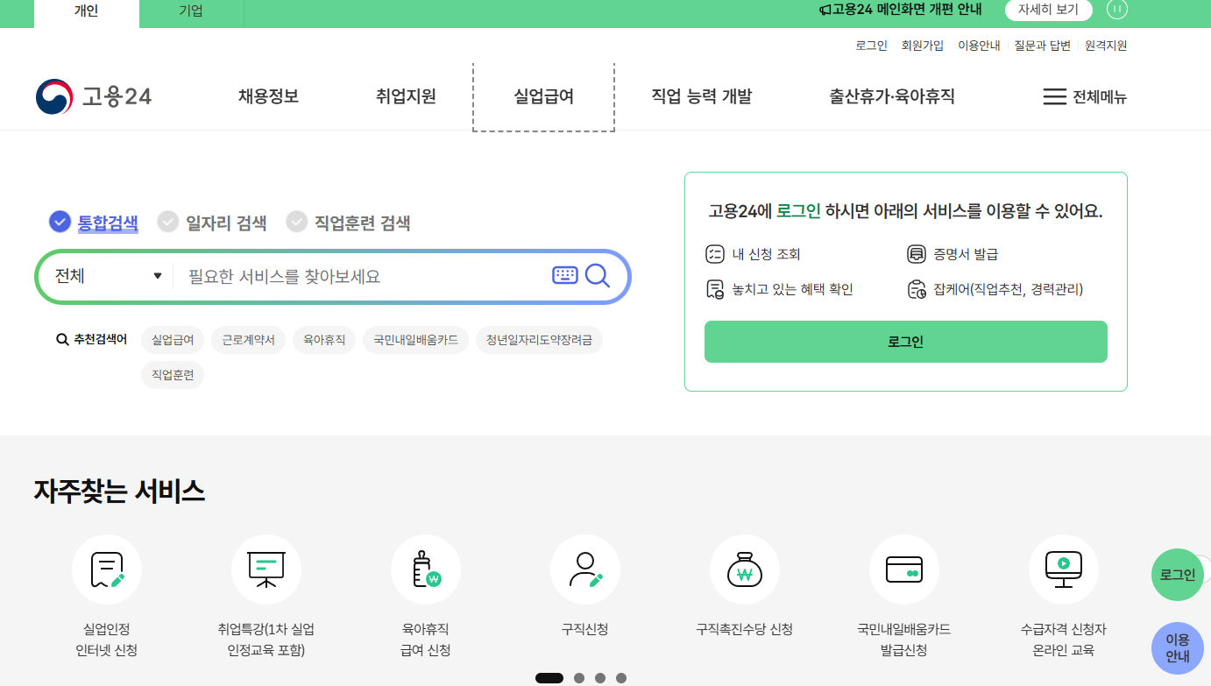Open the 실업인정 인터넷 신청 service icon
This screenshot has height=686, width=1211.
[x=106, y=569]
